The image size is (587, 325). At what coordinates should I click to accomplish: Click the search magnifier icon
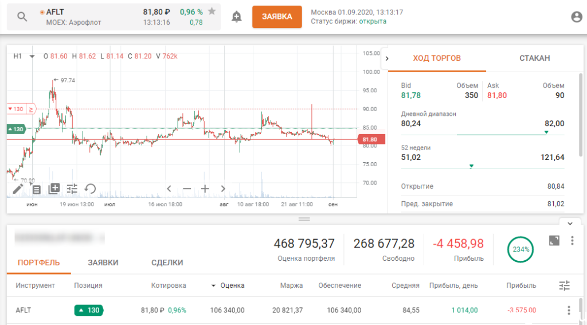coord(22,17)
